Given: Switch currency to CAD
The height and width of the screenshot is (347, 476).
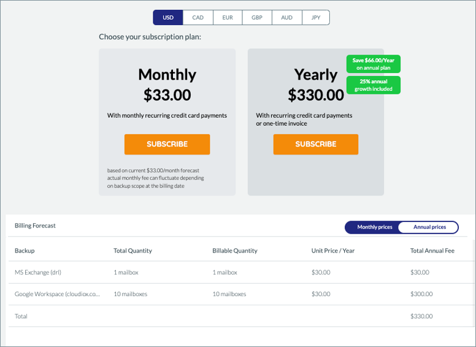Looking at the screenshot, I should 198,18.
